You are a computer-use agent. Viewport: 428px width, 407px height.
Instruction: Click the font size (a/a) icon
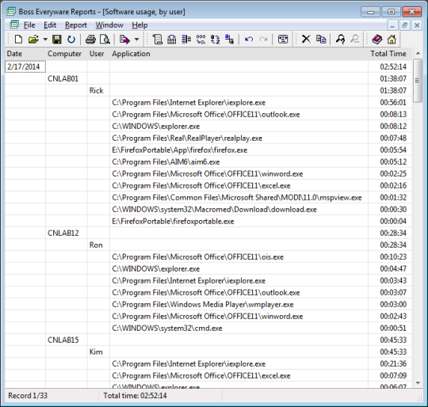(x=229, y=40)
